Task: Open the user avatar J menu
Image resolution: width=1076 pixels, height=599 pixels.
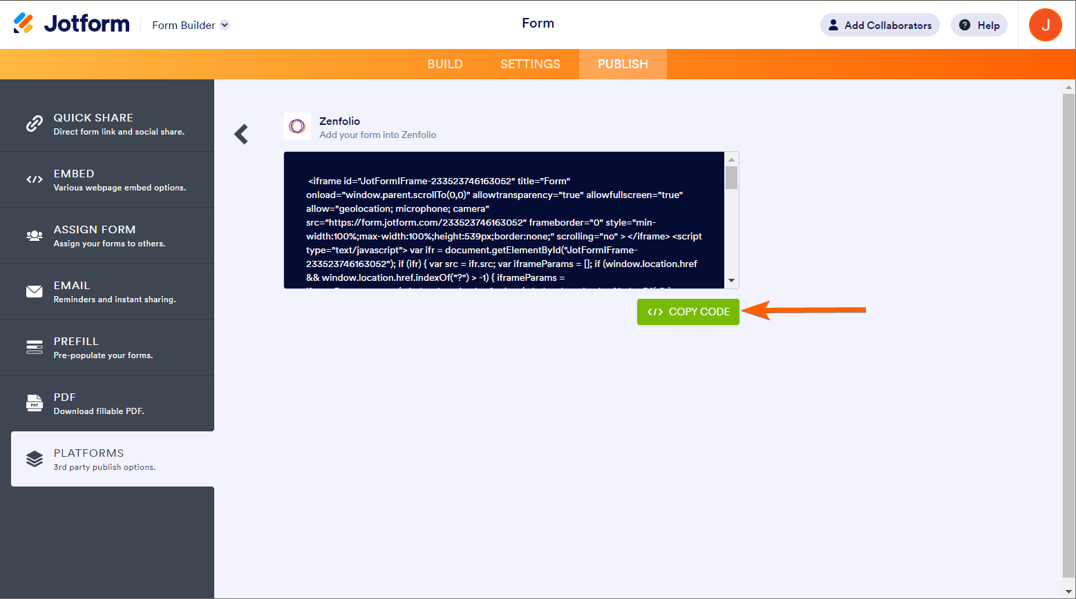Action: tap(1046, 25)
